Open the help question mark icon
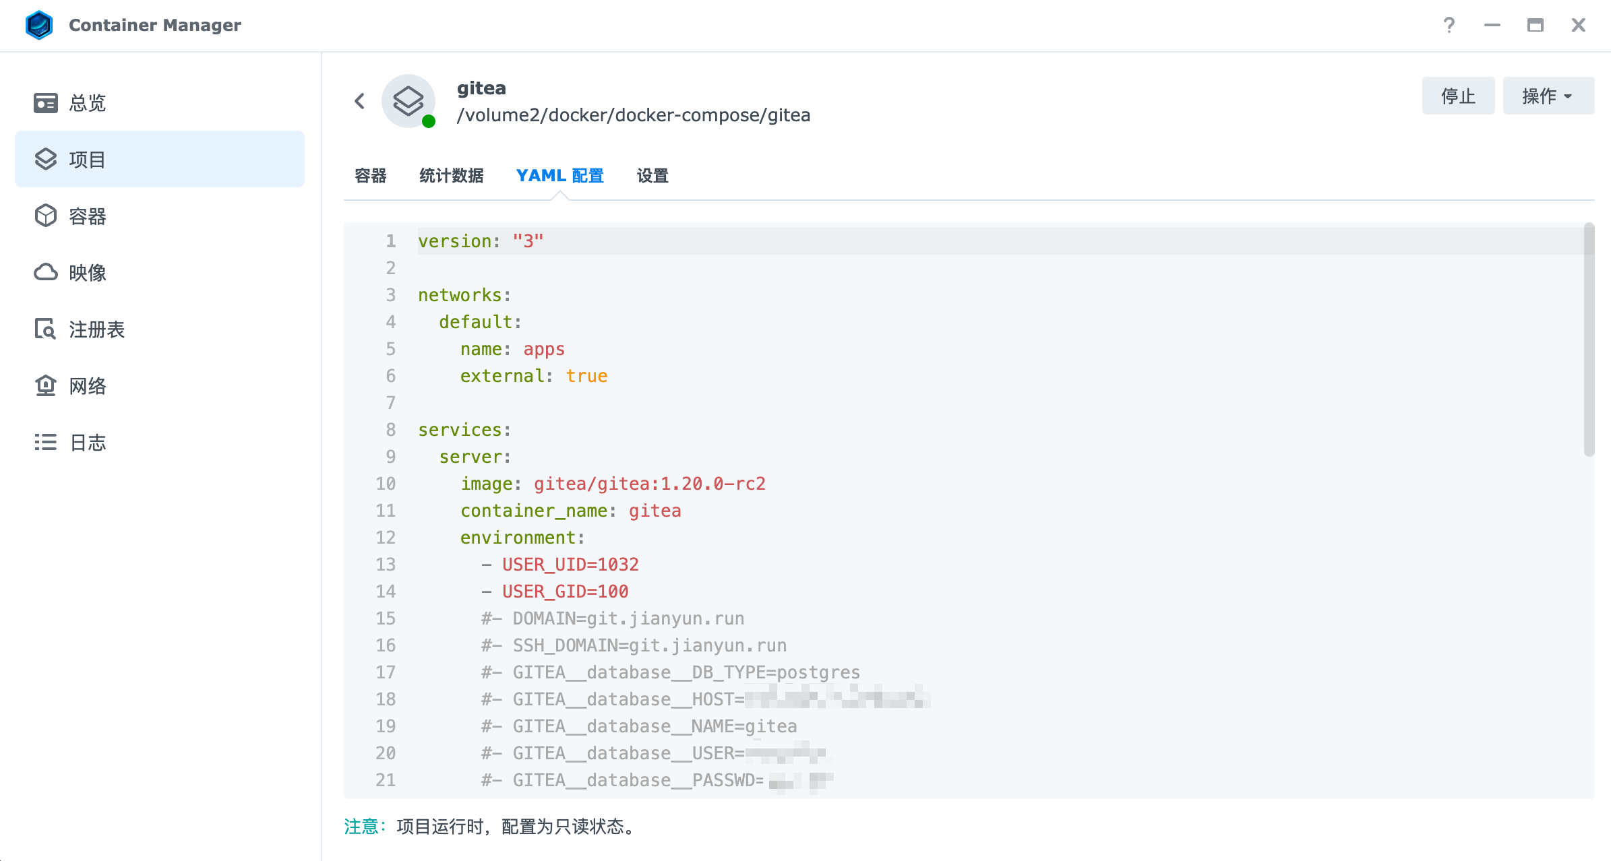This screenshot has height=861, width=1611. click(1449, 25)
